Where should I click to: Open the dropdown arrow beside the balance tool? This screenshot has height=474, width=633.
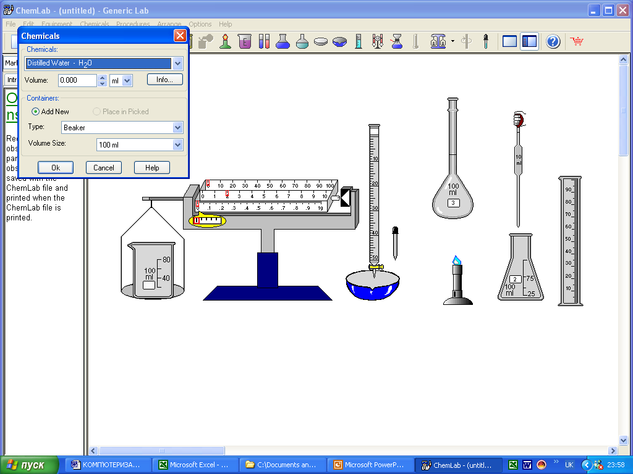[x=452, y=41]
